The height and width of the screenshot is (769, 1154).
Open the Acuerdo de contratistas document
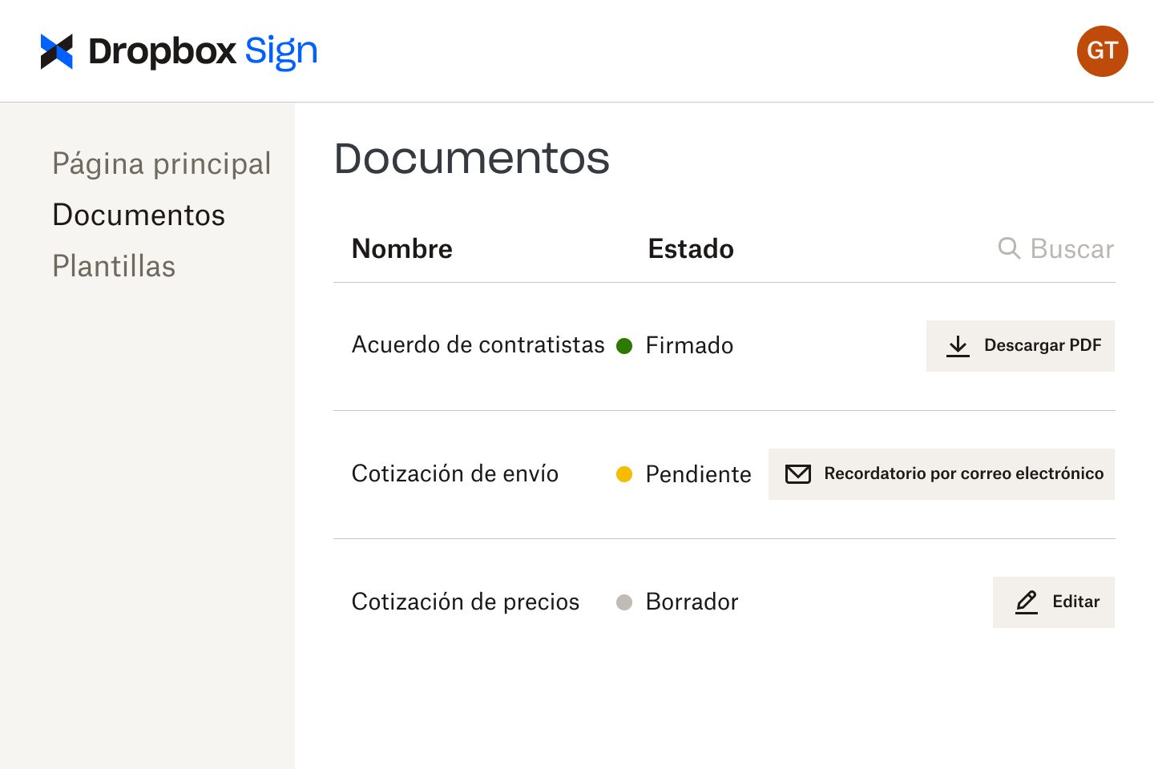click(x=478, y=346)
